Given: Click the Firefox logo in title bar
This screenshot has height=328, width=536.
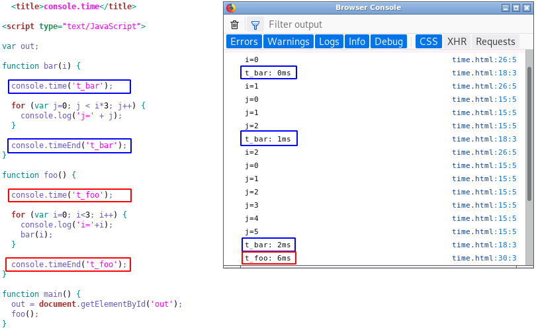Looking at the screenshot, I should (230, 8).
